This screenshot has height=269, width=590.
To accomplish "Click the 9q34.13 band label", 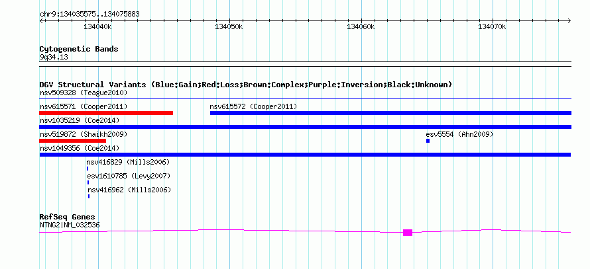I will point(54,58).
